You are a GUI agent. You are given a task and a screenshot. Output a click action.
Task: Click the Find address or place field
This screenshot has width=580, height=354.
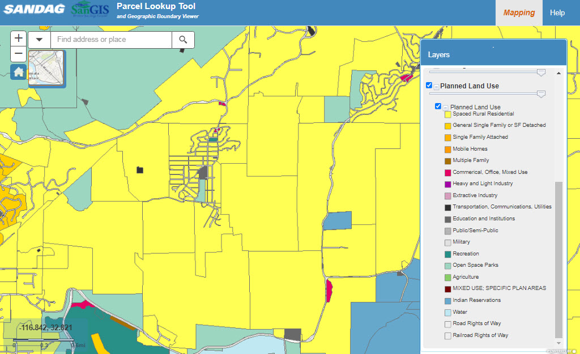tap(111, 40)
